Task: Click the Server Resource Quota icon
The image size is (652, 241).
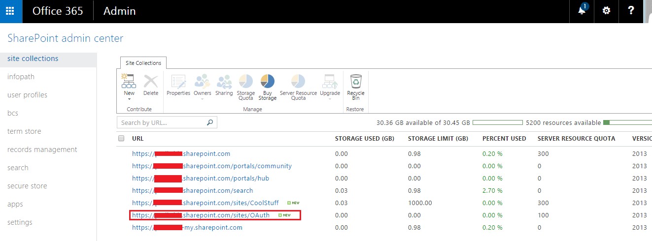Action: pos(298,81)
